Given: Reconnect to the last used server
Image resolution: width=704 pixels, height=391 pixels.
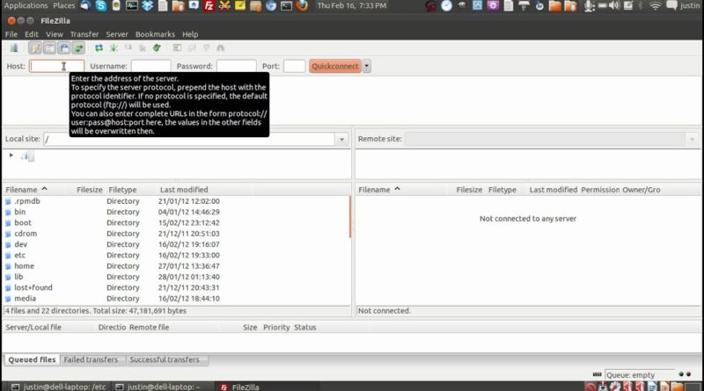Looking at the screenshot, I should (157, 48).
